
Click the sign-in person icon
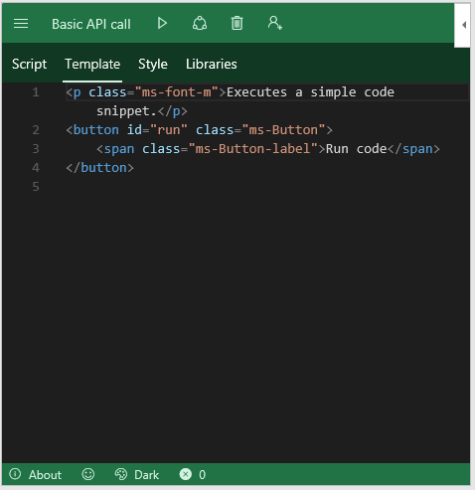click(x=274, y=23)
